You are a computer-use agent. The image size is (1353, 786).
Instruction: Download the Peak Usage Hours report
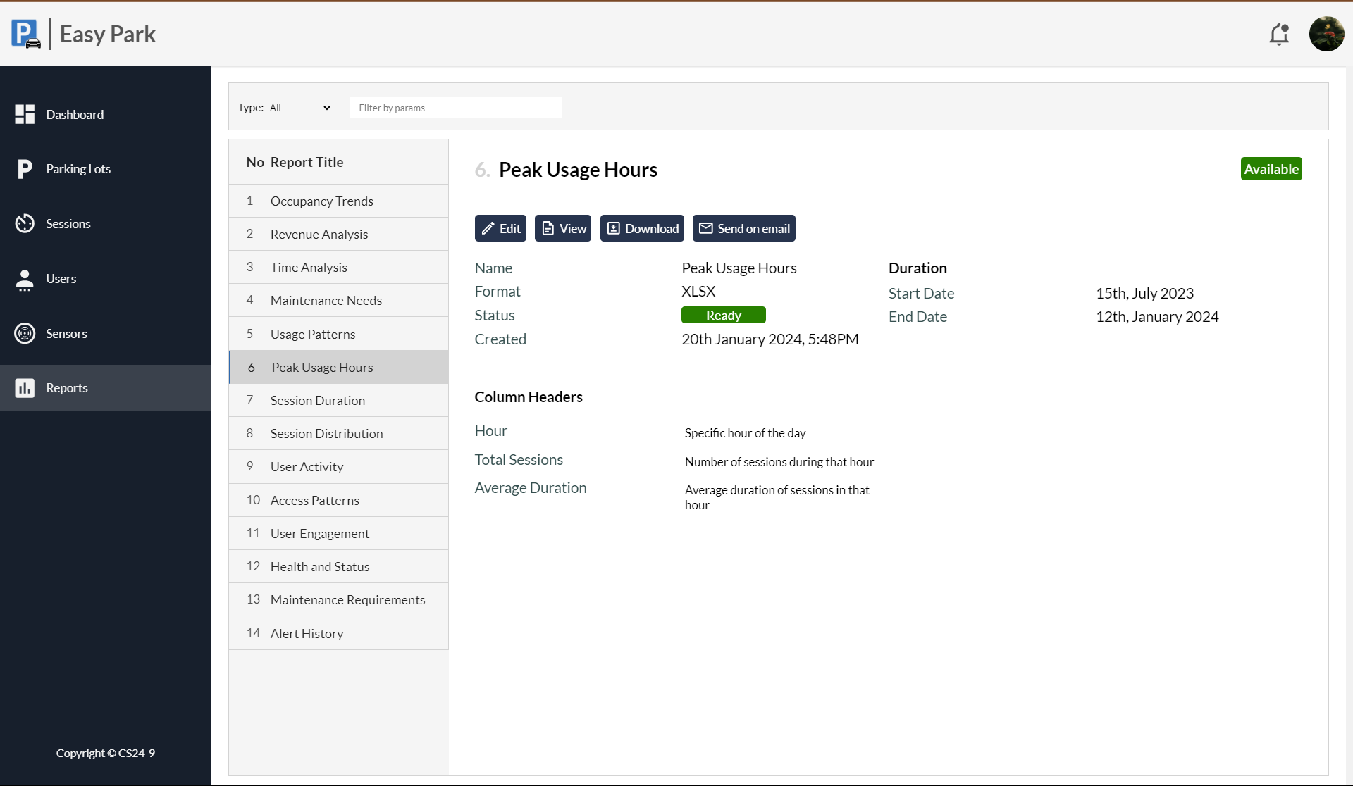tap(642, 228)
